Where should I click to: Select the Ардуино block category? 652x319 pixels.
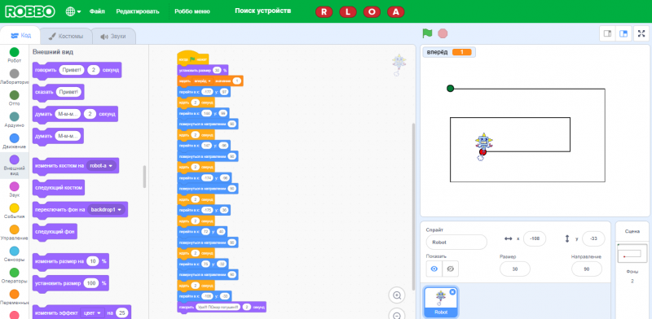[14, 120]
